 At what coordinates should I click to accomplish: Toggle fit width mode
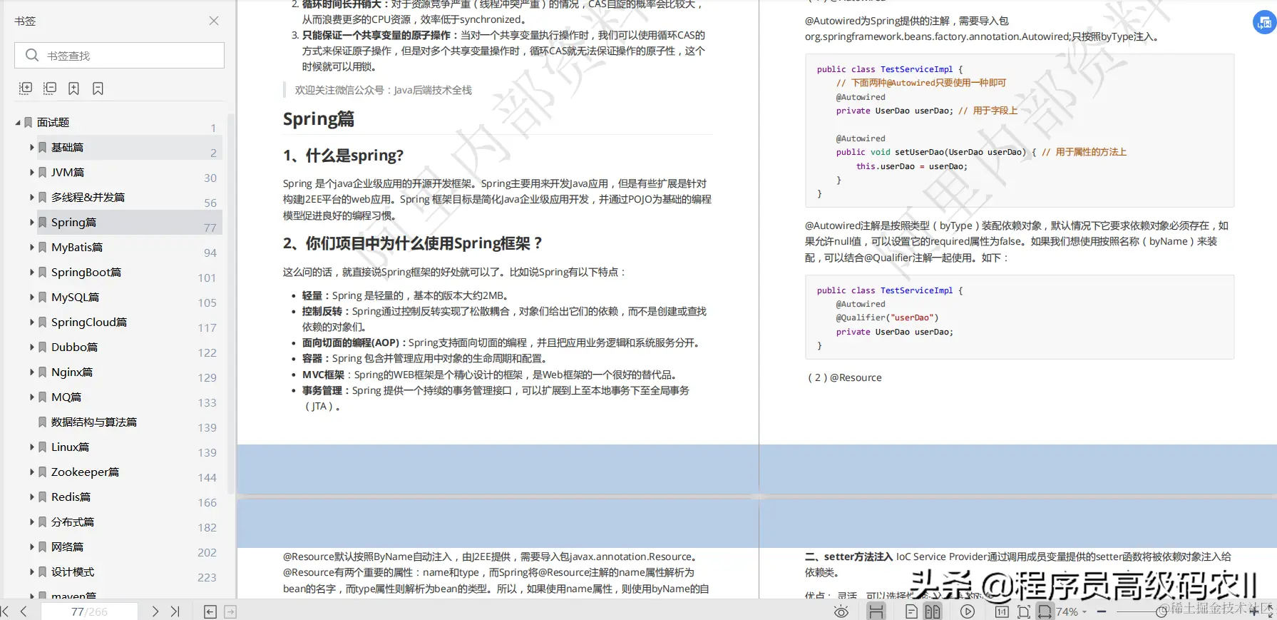point(1045,611)
